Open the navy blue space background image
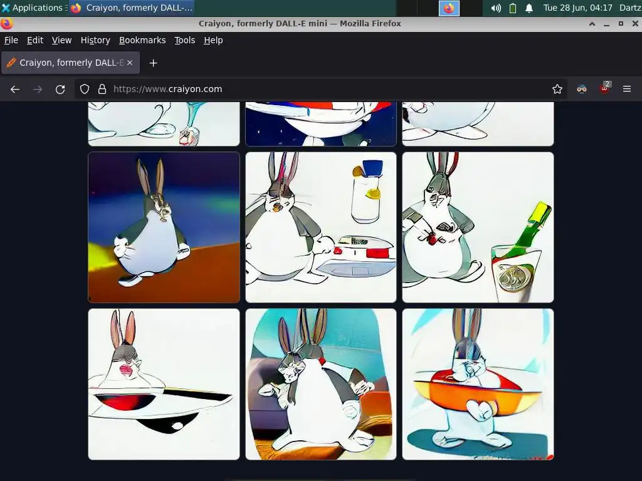The image size is (642, 481). point(321,124)
